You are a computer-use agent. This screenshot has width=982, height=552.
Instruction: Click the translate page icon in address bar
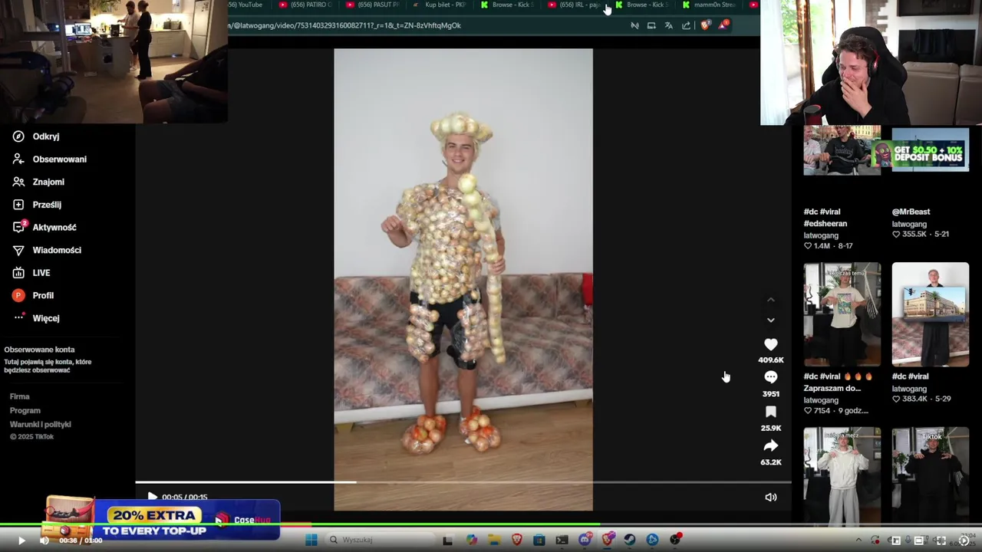(x=668, y=25)
